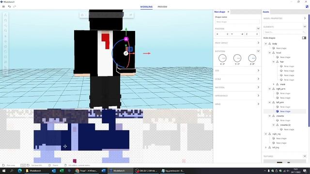Switch to OBS in the taskbar
Image resolution: width=310 pixels, height=174 pixels.
146,171
